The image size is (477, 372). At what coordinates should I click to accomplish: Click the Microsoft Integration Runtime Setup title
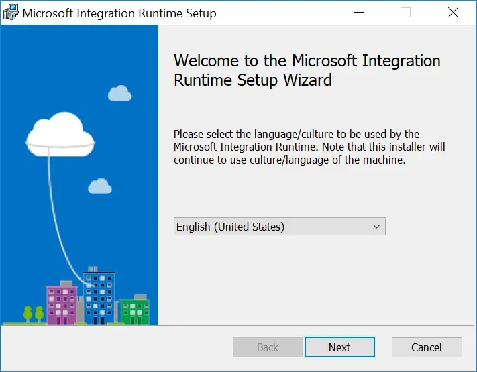(119, 13)
